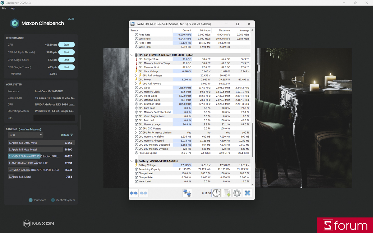Select RTX 2070 SUPER ranking entry

[41, 170]
